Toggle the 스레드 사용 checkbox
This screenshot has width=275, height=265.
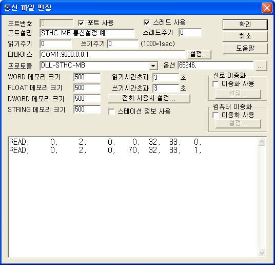[x=147, y=23]
